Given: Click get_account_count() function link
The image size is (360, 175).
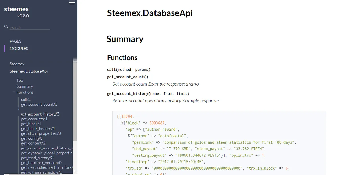Looking at the screenshot, I should click(x=127, y=77).
